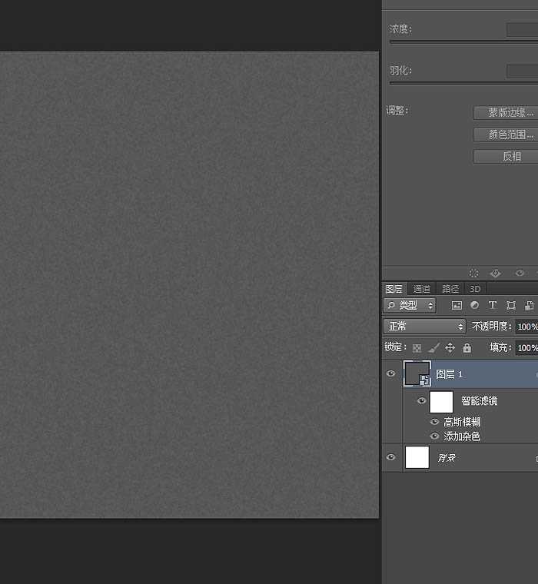The width and height of the screenshot is (538, 584).
Task: Click the 颜色范围... button
Action: [x=510, y=134]
